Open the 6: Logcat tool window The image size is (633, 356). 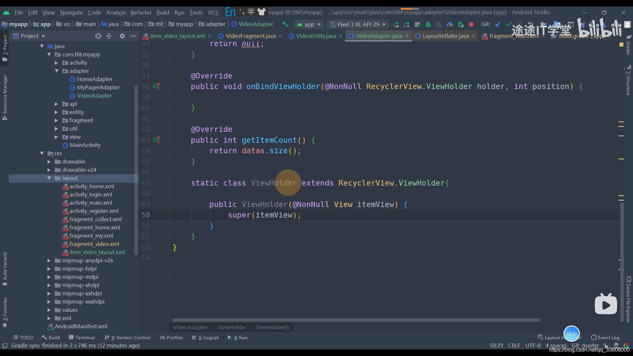point(205,338)
